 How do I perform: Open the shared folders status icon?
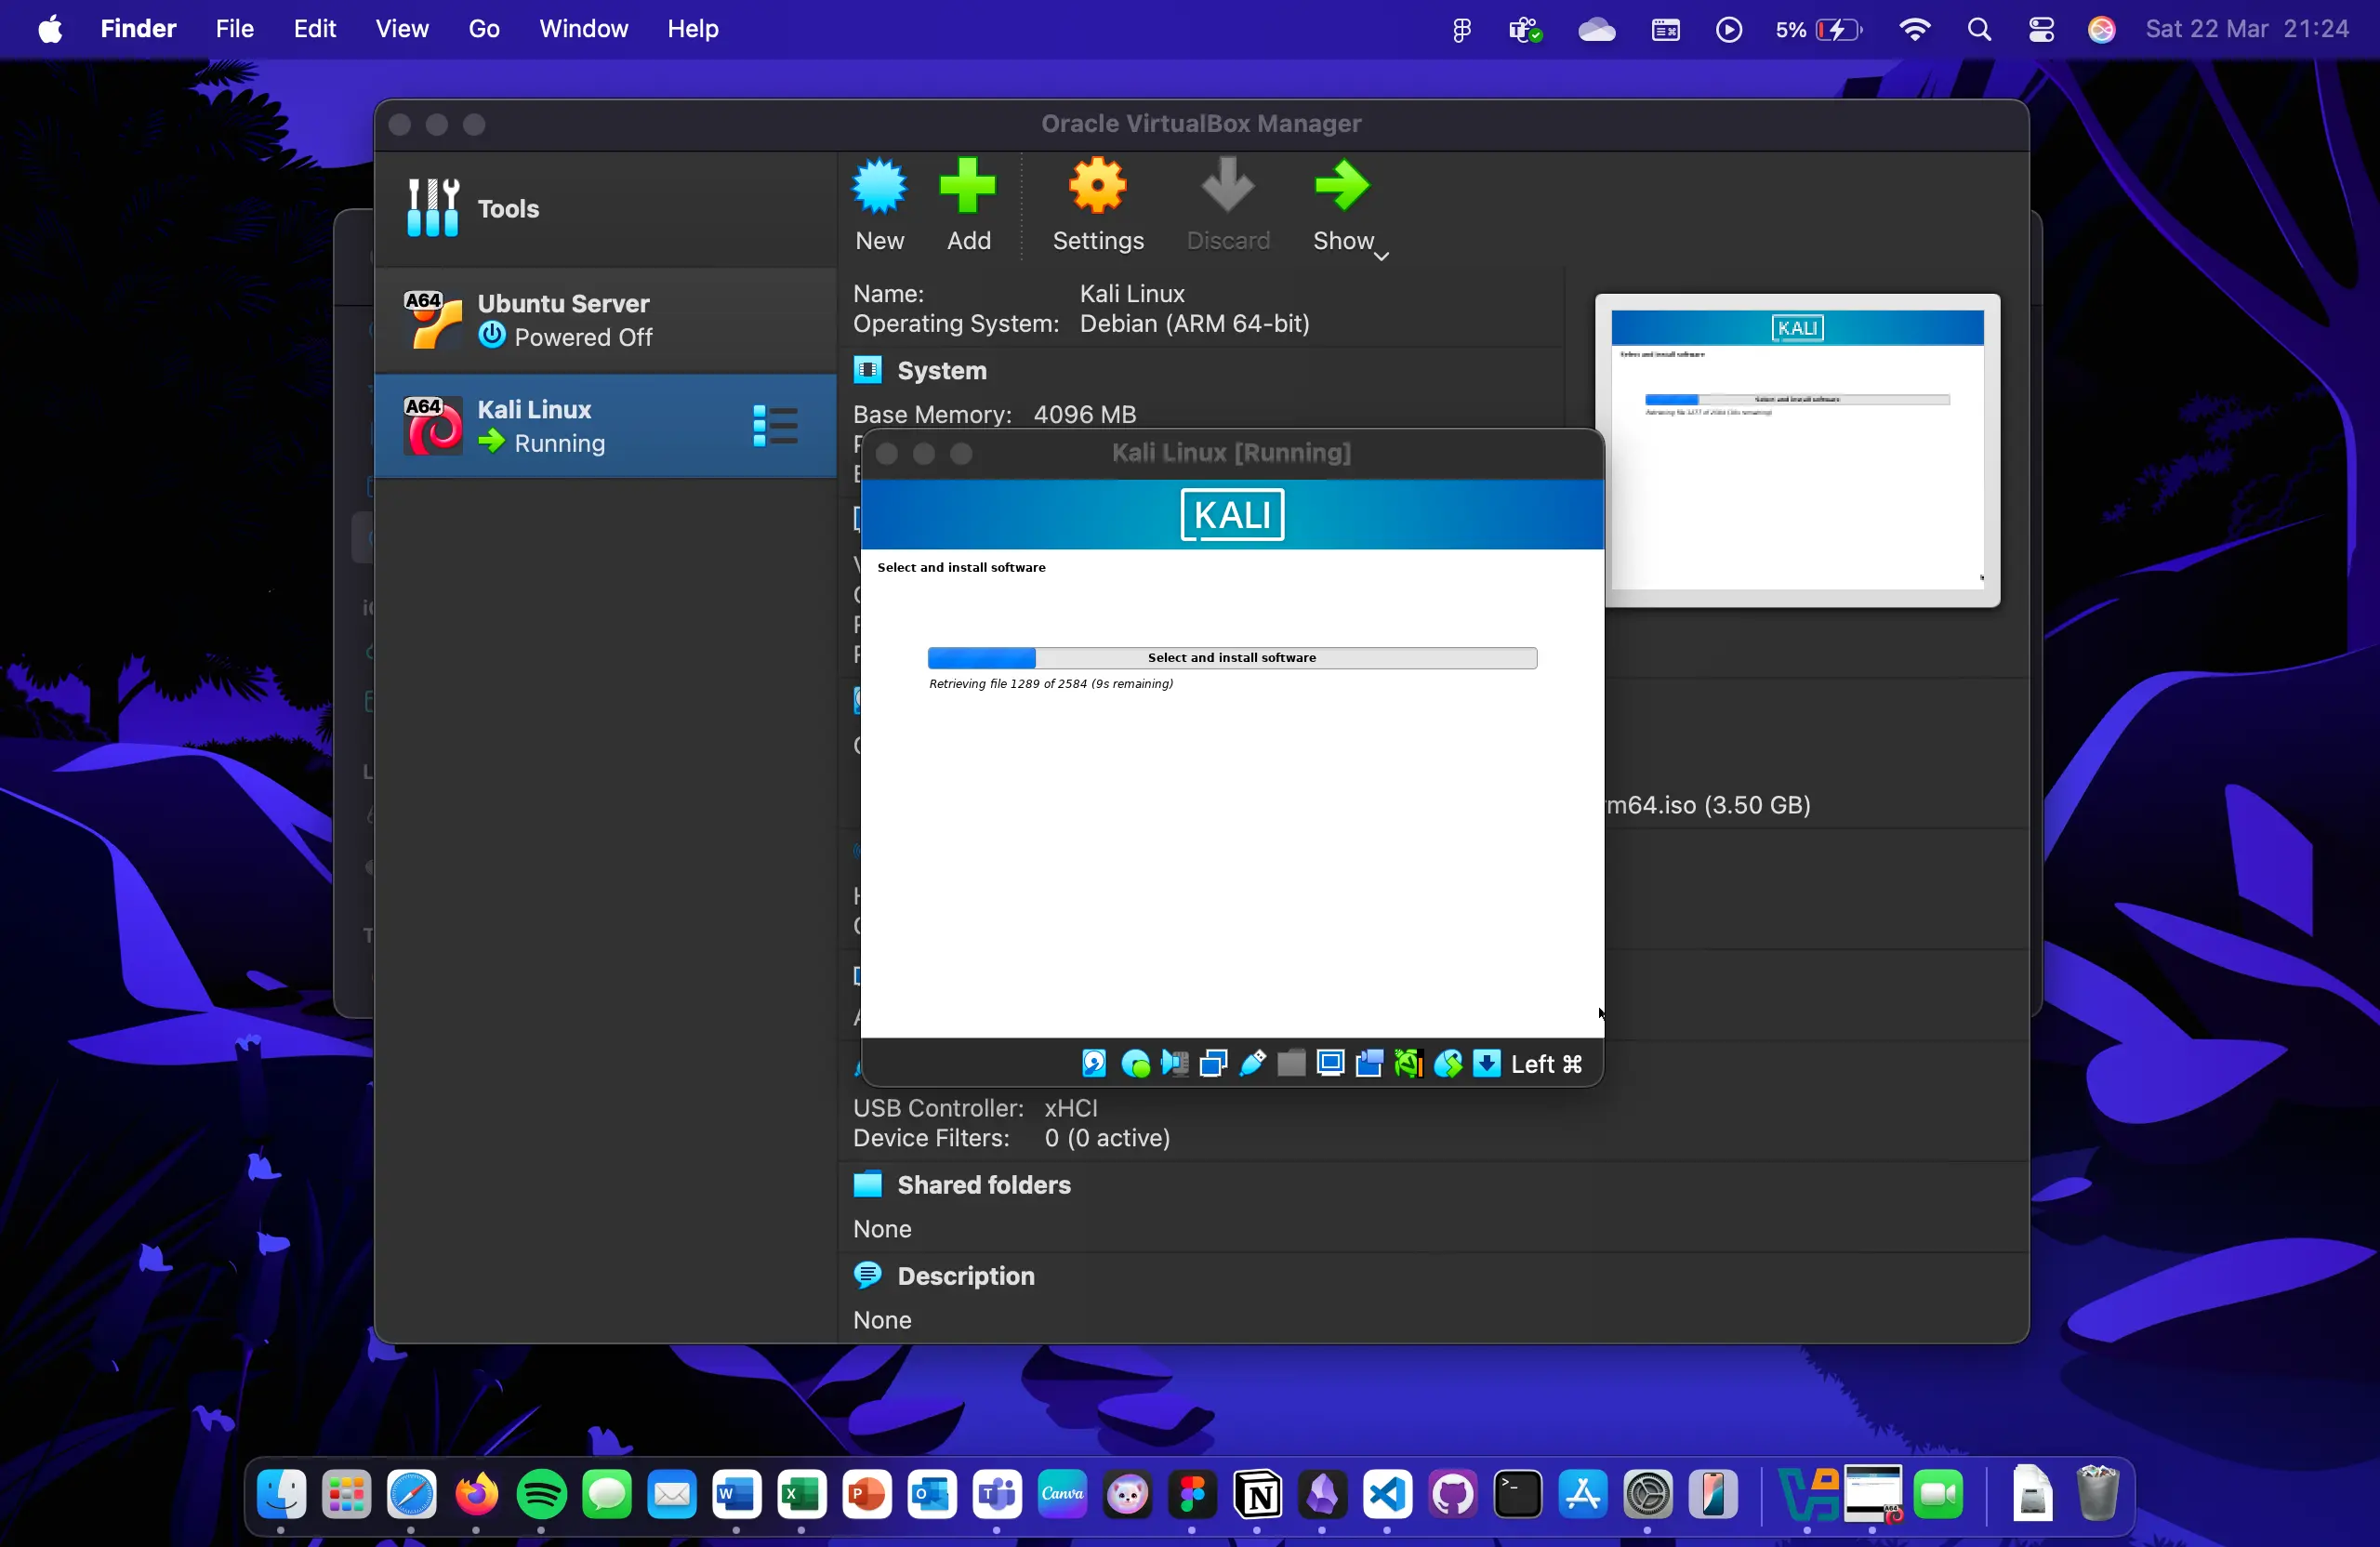click(x=1290, y=1062)
